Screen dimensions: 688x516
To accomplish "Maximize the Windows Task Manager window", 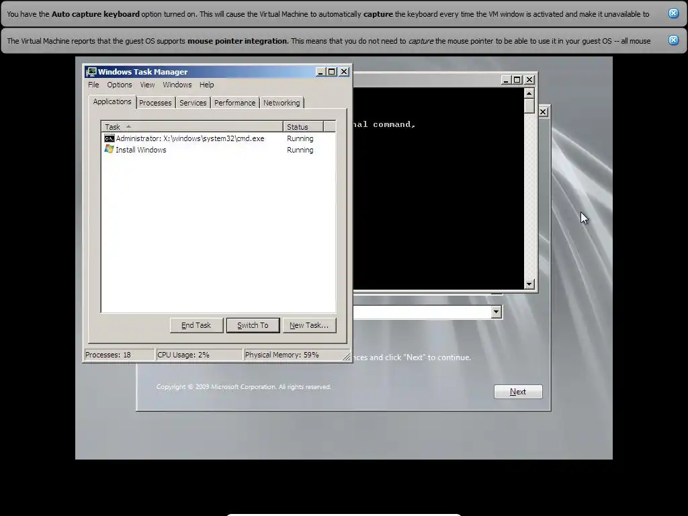I will [332, 71].
